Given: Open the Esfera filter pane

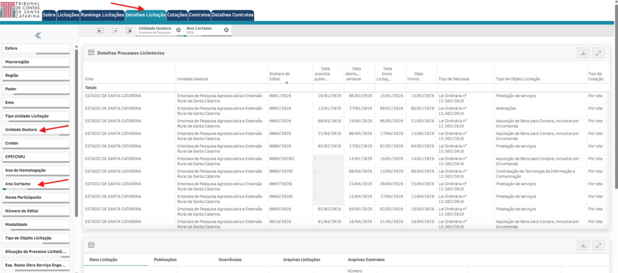Looking at the screenshot, I should click(36, 49).
